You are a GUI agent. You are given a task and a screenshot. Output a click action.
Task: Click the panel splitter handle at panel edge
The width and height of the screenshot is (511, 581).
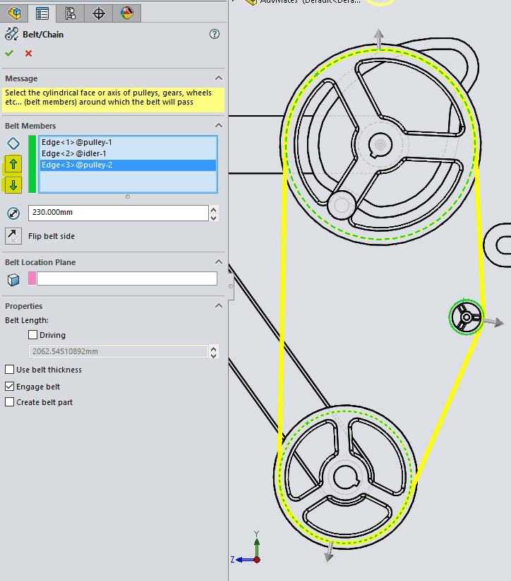231,286
